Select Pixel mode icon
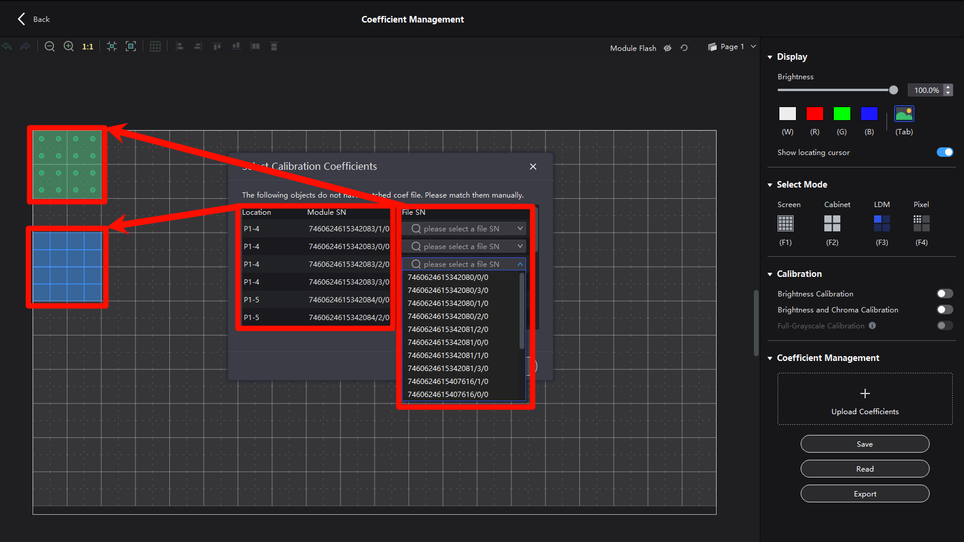 click(x=921, y=223)
